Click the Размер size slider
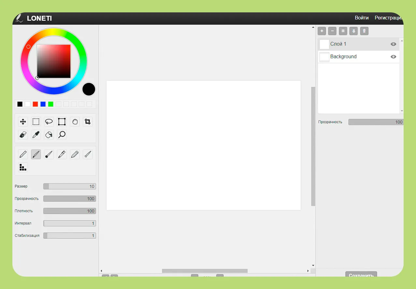416x289 pixels. pos(69,186)
